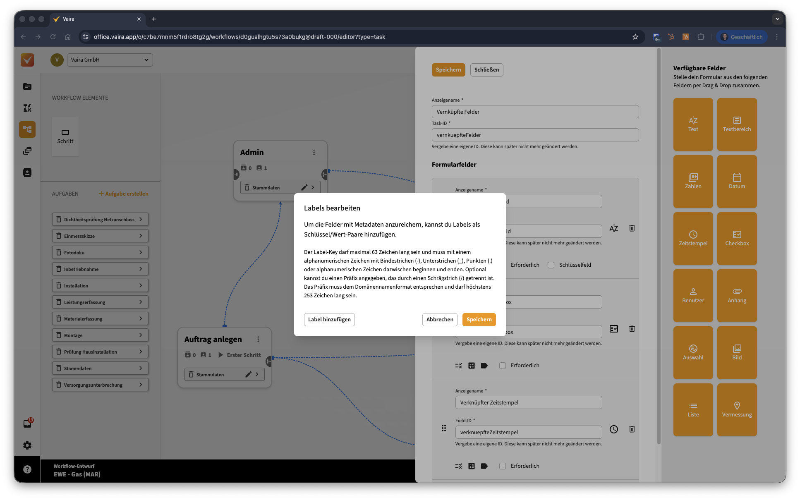Click the Label hinzufügen button
800x500 pixels.
click(329, 320)
